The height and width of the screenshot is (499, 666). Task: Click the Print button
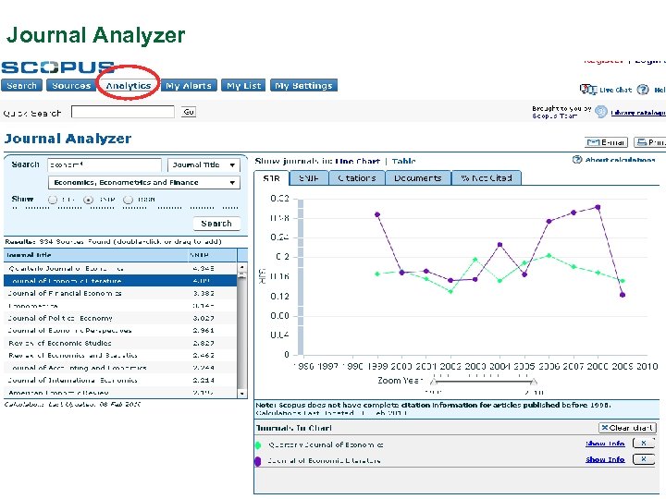pyautogui.click(x=650, y=142)
